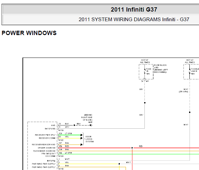
Task: Click the ground symbol at the end of the dashed BLK wire
Action: tap(91, 125)
